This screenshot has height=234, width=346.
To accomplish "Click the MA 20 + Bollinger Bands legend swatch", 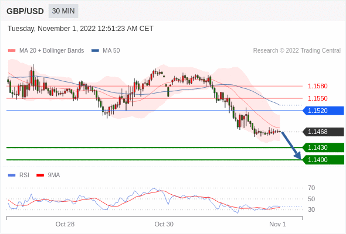I will [x=12, y=51].
